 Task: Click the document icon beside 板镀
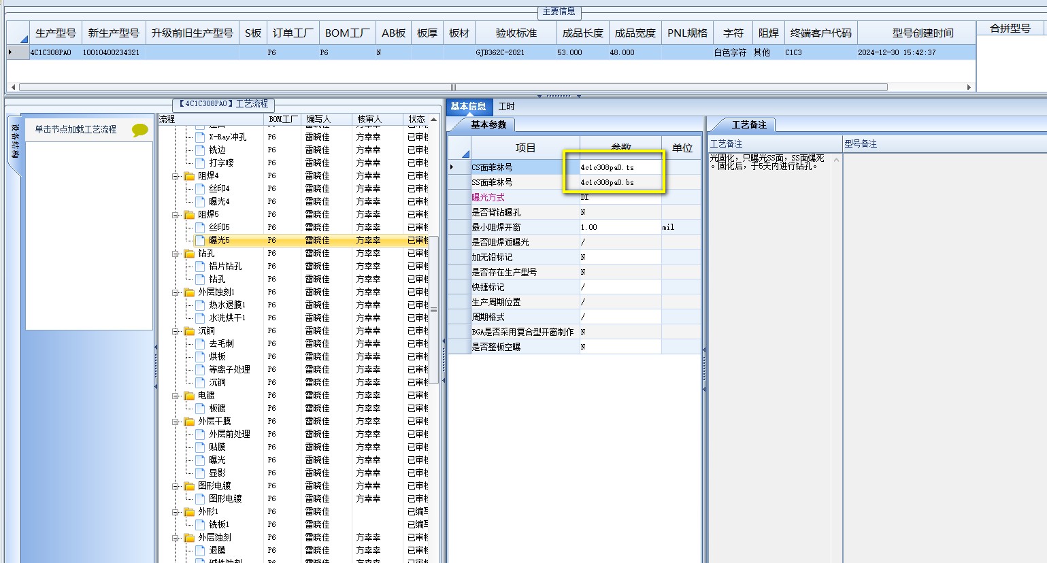tap(200, 409)
